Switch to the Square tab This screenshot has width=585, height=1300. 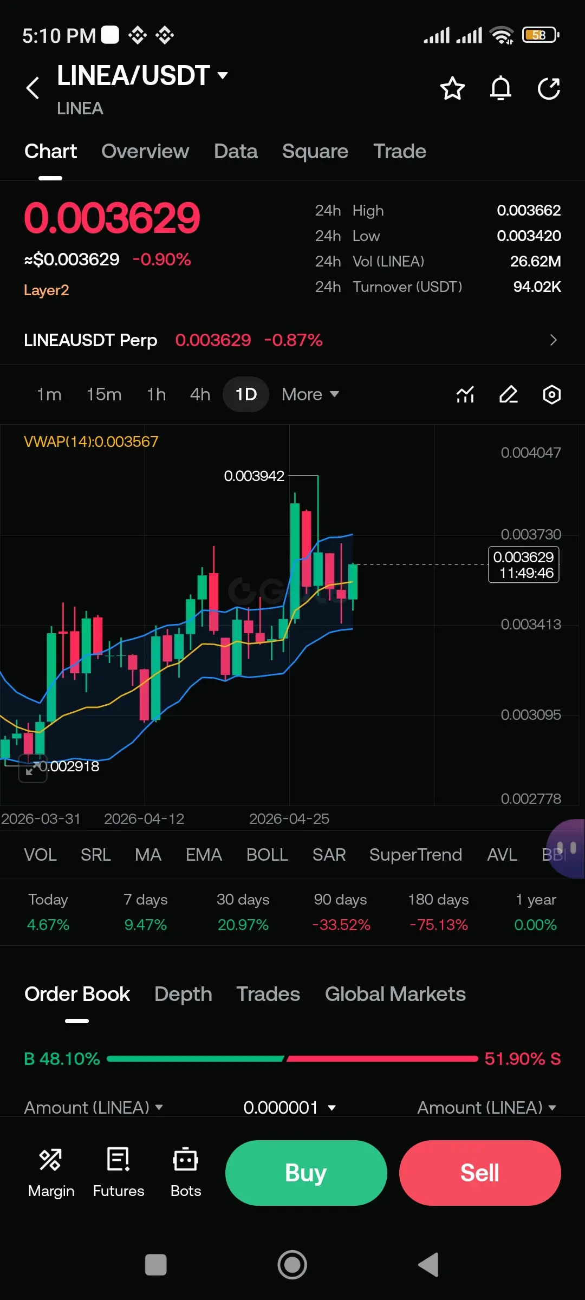point(315,152)
